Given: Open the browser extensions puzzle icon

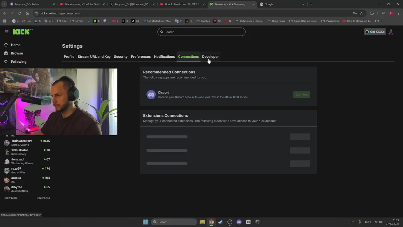Looking at the screenshot, I should [372, 13].
